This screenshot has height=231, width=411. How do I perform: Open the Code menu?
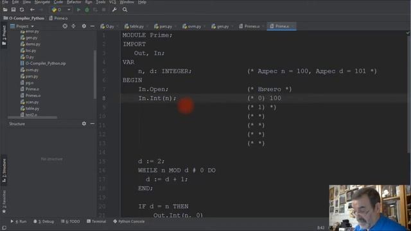pos(58,2)
